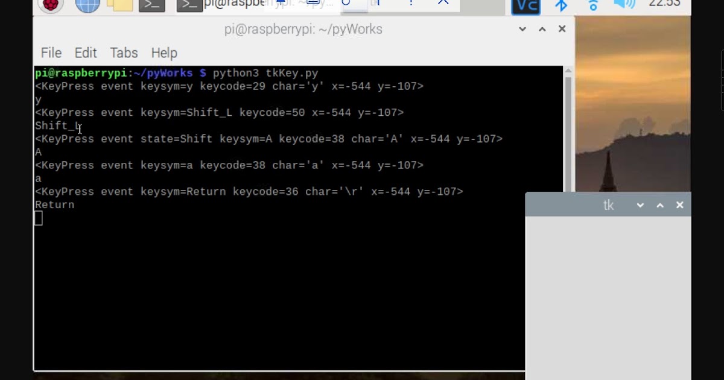Launch the web browser from the taskbar
Image resolution: width=724 pixels, height=380 pixels.
click(87, 5)
